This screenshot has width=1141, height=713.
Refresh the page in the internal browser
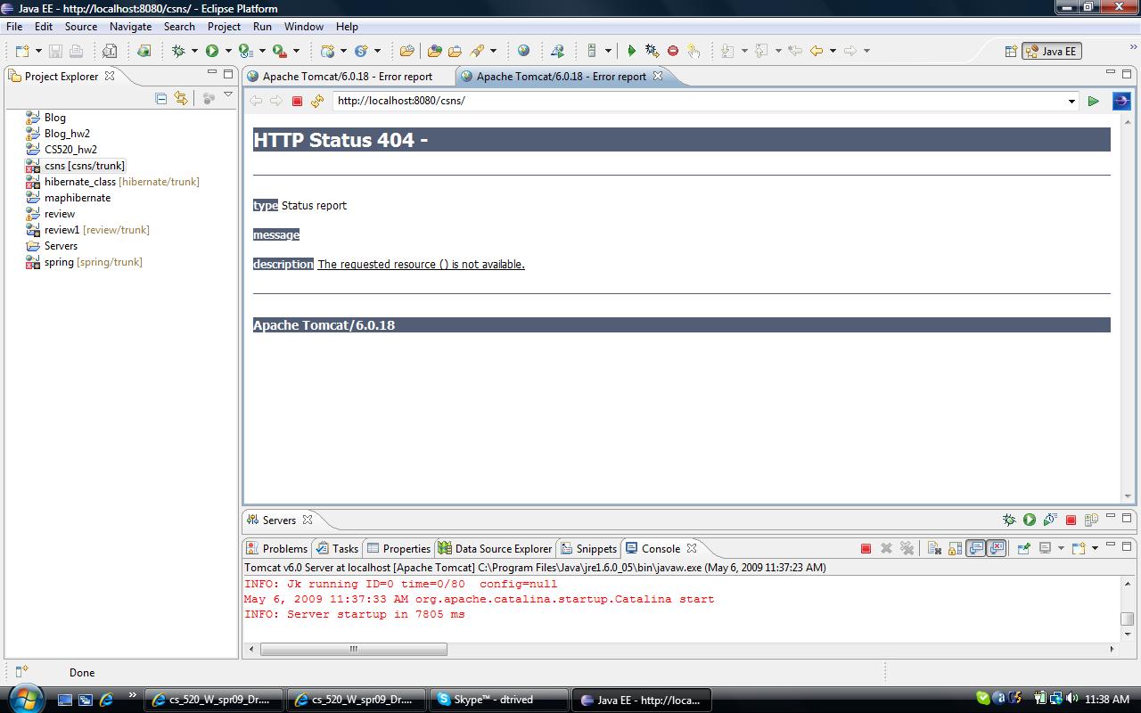click(317, 101)
